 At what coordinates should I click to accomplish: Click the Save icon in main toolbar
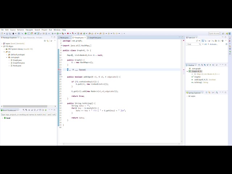(x=7, y=34)
